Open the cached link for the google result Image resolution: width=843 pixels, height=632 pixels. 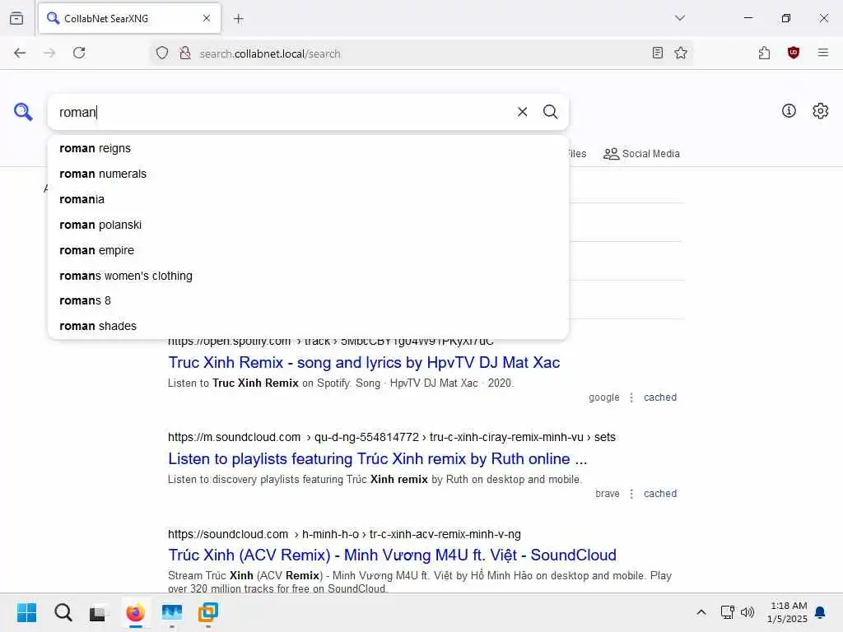[x=660, y=397]
